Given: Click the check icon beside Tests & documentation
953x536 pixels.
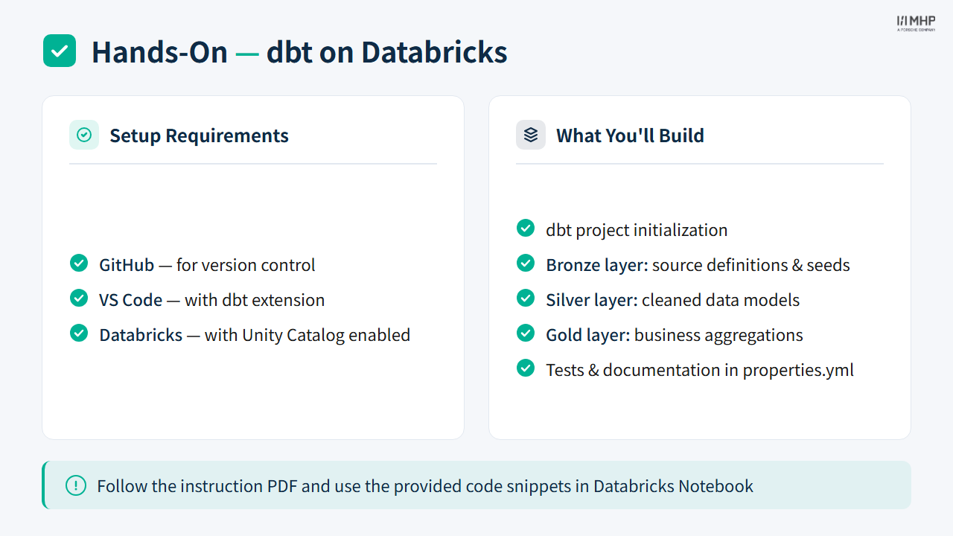Looking at the screenshot, I should click(x=526, y=368).
